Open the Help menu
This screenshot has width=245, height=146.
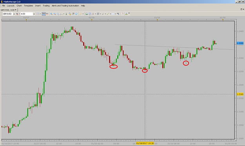83,5
